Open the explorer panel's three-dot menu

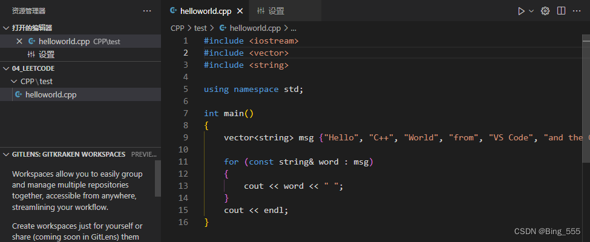coord(147,11)
